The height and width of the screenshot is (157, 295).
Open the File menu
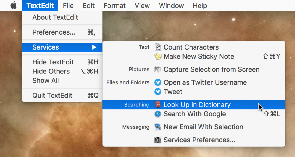[x=68, y=5]
